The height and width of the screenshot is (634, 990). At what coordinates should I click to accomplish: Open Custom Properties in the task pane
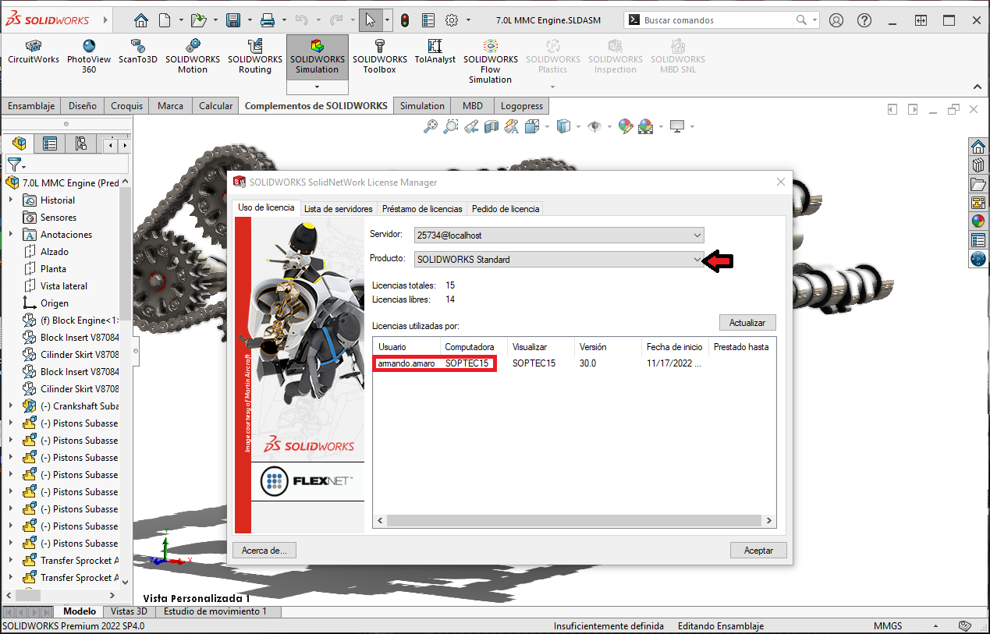coord(978,240)
